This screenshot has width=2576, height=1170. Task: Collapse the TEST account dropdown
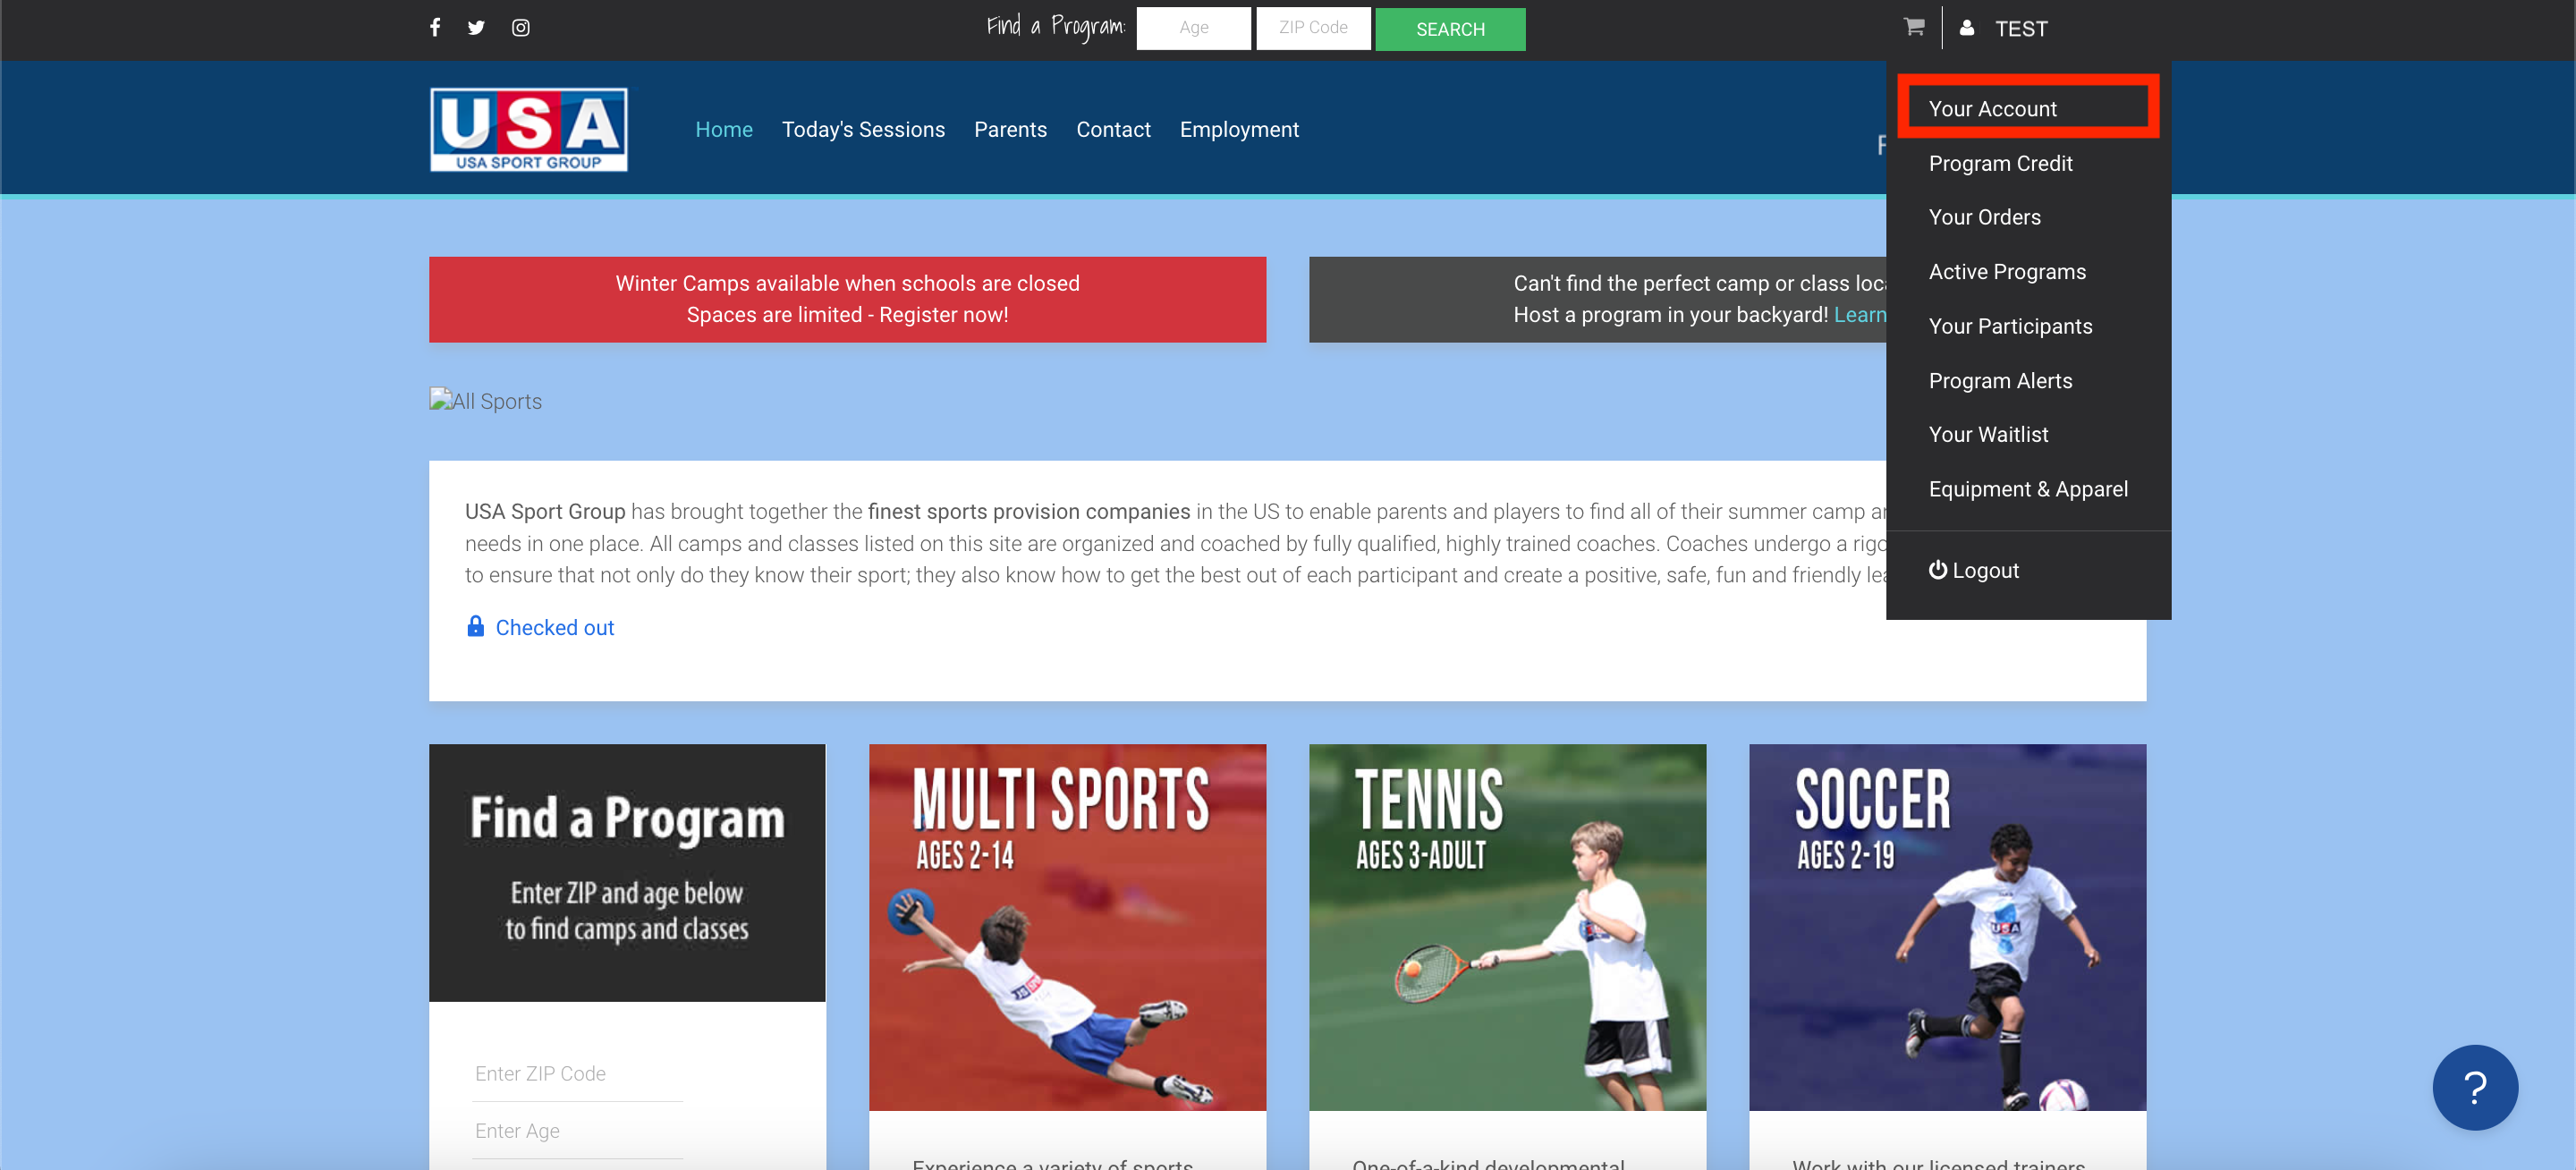pyautogui.click(x=2021, y=29)
